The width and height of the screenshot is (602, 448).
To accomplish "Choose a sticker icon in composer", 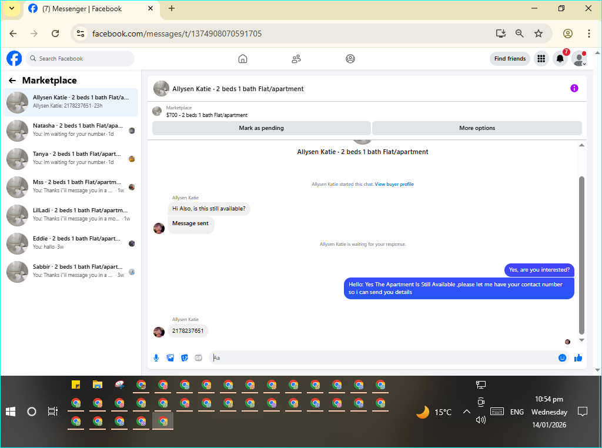I will [x=185, y=358].
